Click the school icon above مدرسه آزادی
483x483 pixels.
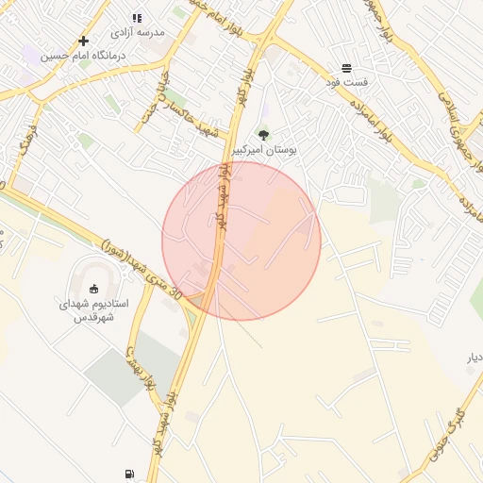click(x=137, y=18)
